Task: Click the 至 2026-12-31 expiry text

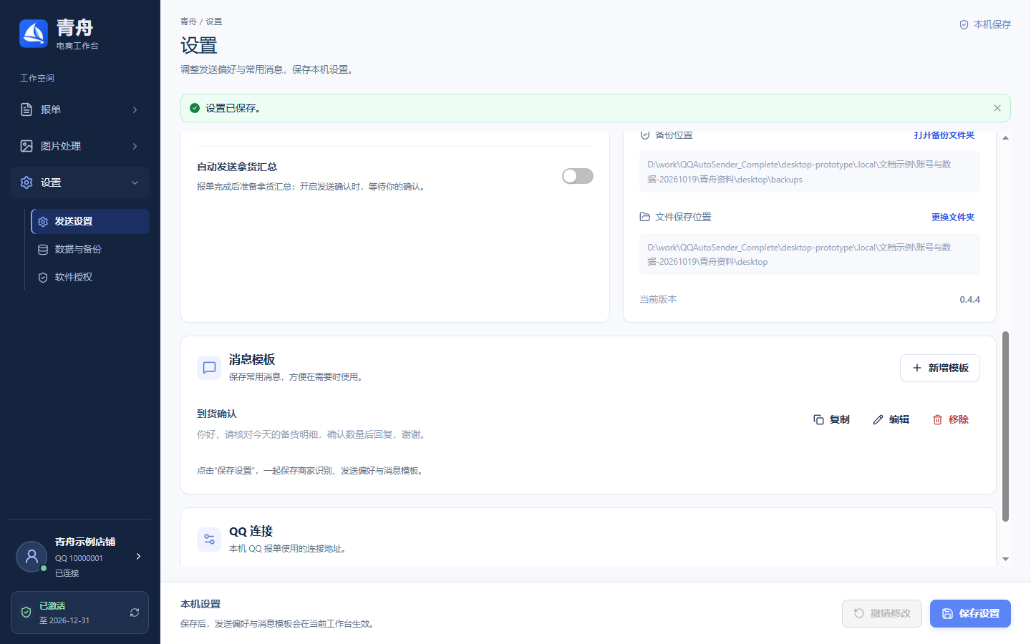Action: click(64, 620)
